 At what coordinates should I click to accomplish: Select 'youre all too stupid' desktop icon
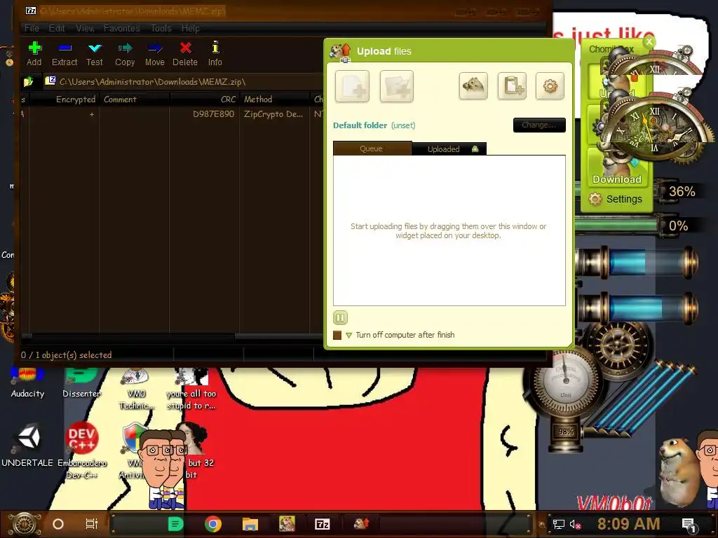pos(191,389)
